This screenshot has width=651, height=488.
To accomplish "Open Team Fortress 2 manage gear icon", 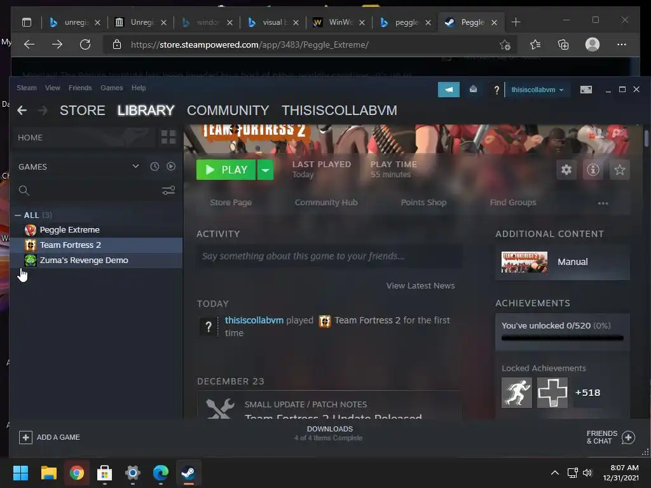I will (566, 170).
